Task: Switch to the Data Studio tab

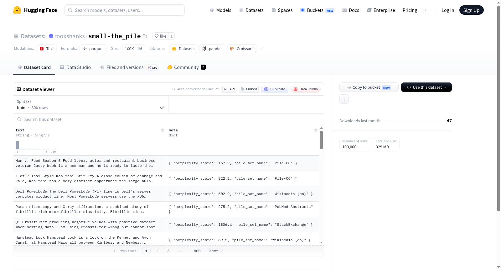Action: [75, 67]
